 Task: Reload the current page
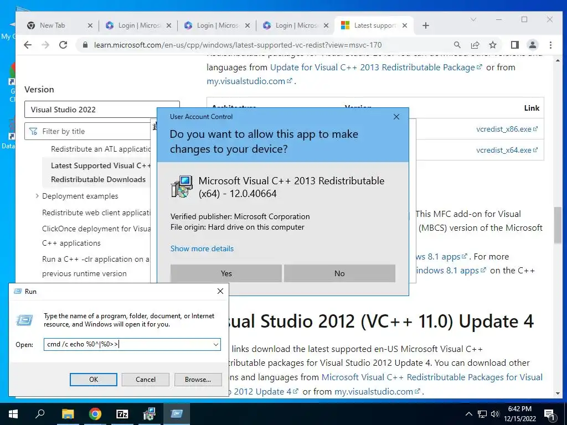tap(63, 45)
